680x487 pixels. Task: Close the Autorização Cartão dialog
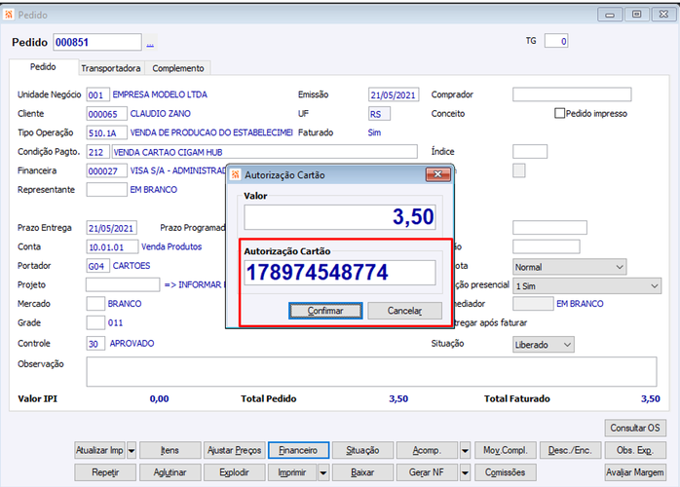[438, 174]
